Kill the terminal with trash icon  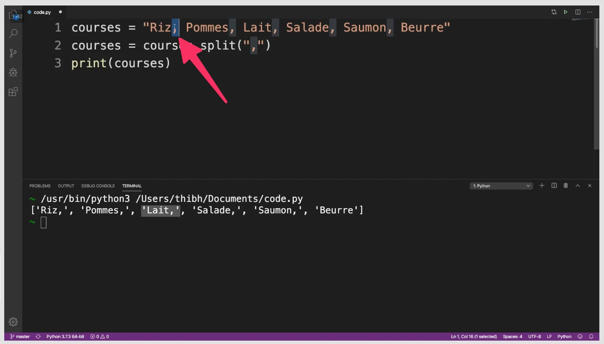pyautogui.click(x=566, y=186)
